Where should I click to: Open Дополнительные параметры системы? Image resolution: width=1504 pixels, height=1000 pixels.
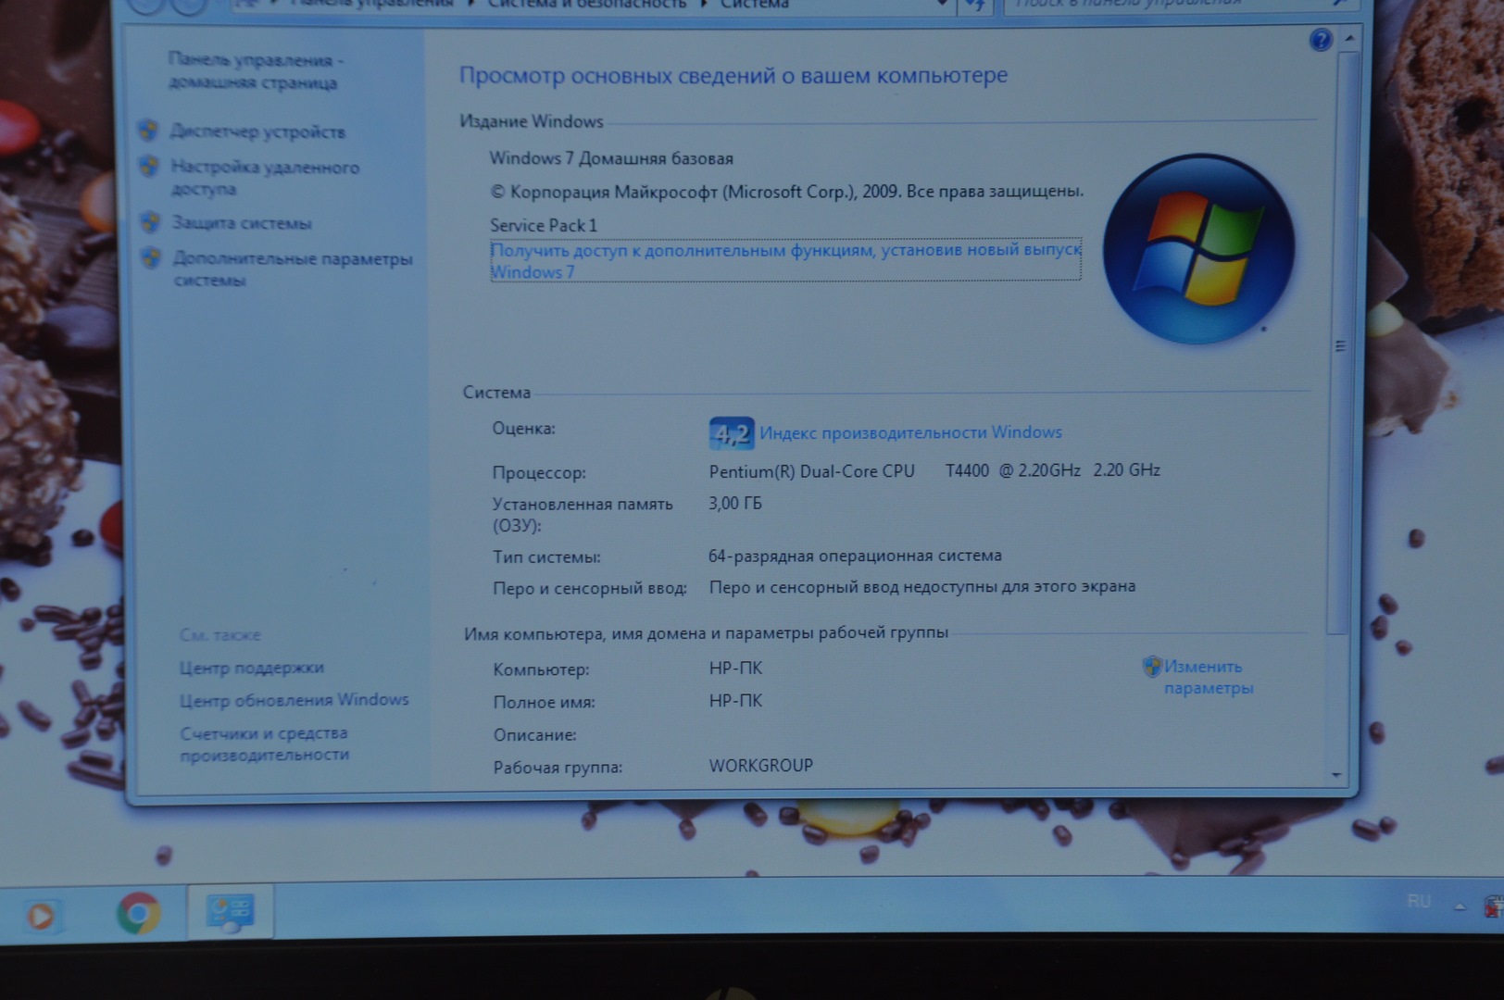293,269
